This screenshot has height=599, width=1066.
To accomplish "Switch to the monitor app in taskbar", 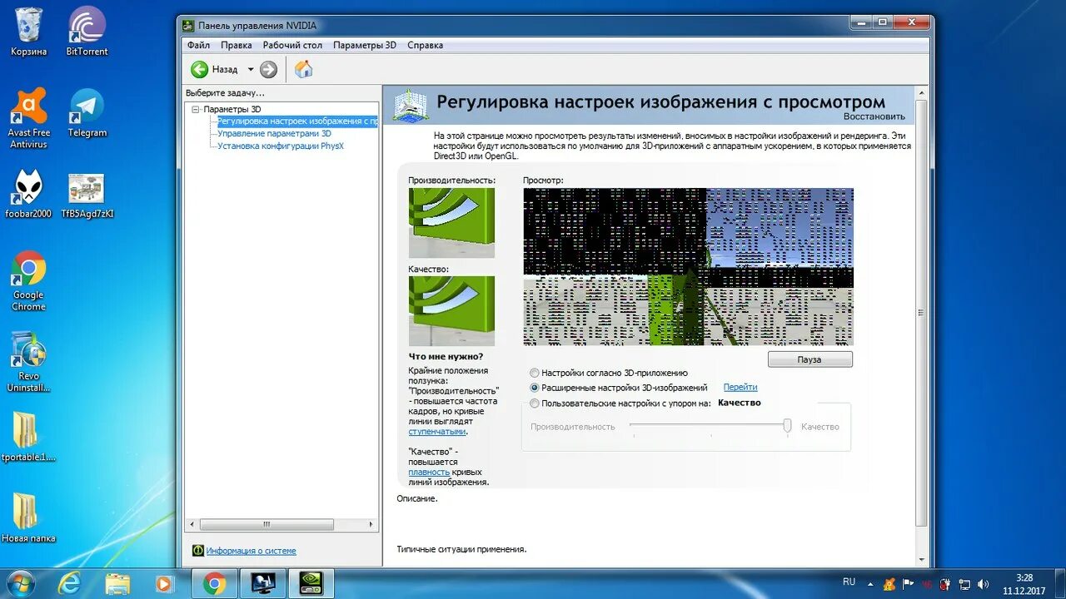I will [263, 584].
